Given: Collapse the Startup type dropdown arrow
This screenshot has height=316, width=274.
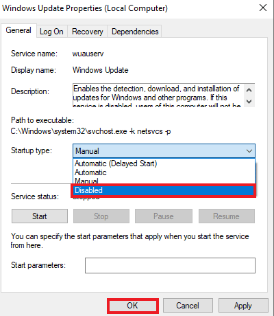Looking at the screenshot, I should click(249, 151).
